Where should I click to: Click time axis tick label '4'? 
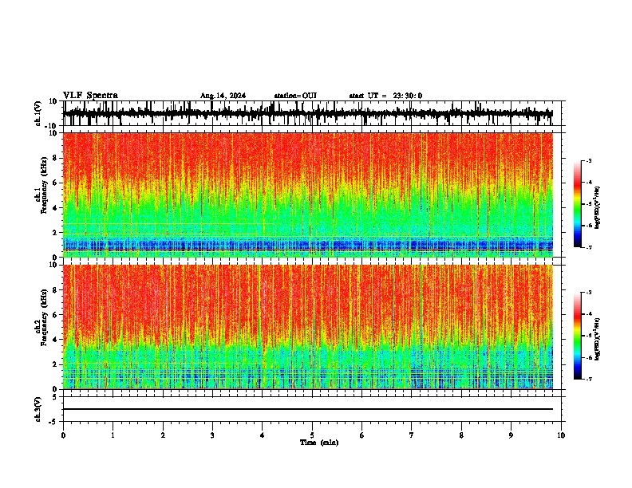pyautogui.click(x=263, y=435)
